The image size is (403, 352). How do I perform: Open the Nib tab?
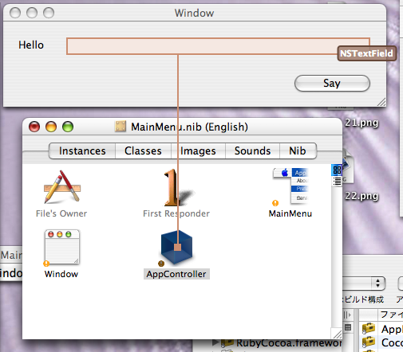(298, 151)
